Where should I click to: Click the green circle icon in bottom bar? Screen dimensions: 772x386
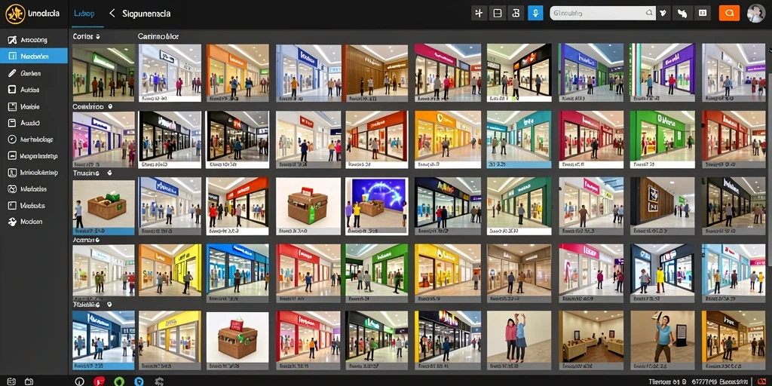(x=118, y=381)
